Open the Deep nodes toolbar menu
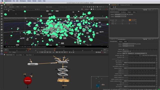This screenshot has width=160, height=90. pos(2,35)
